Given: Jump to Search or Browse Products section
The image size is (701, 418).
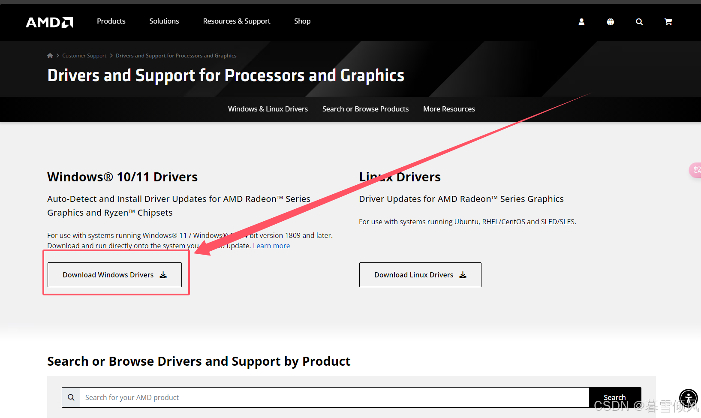Looking at the screenshot, I should coord(365,109).
